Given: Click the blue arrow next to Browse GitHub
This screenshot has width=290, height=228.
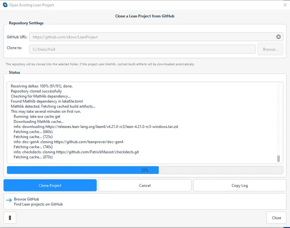Looking at the screenshot, I should 9,200.
